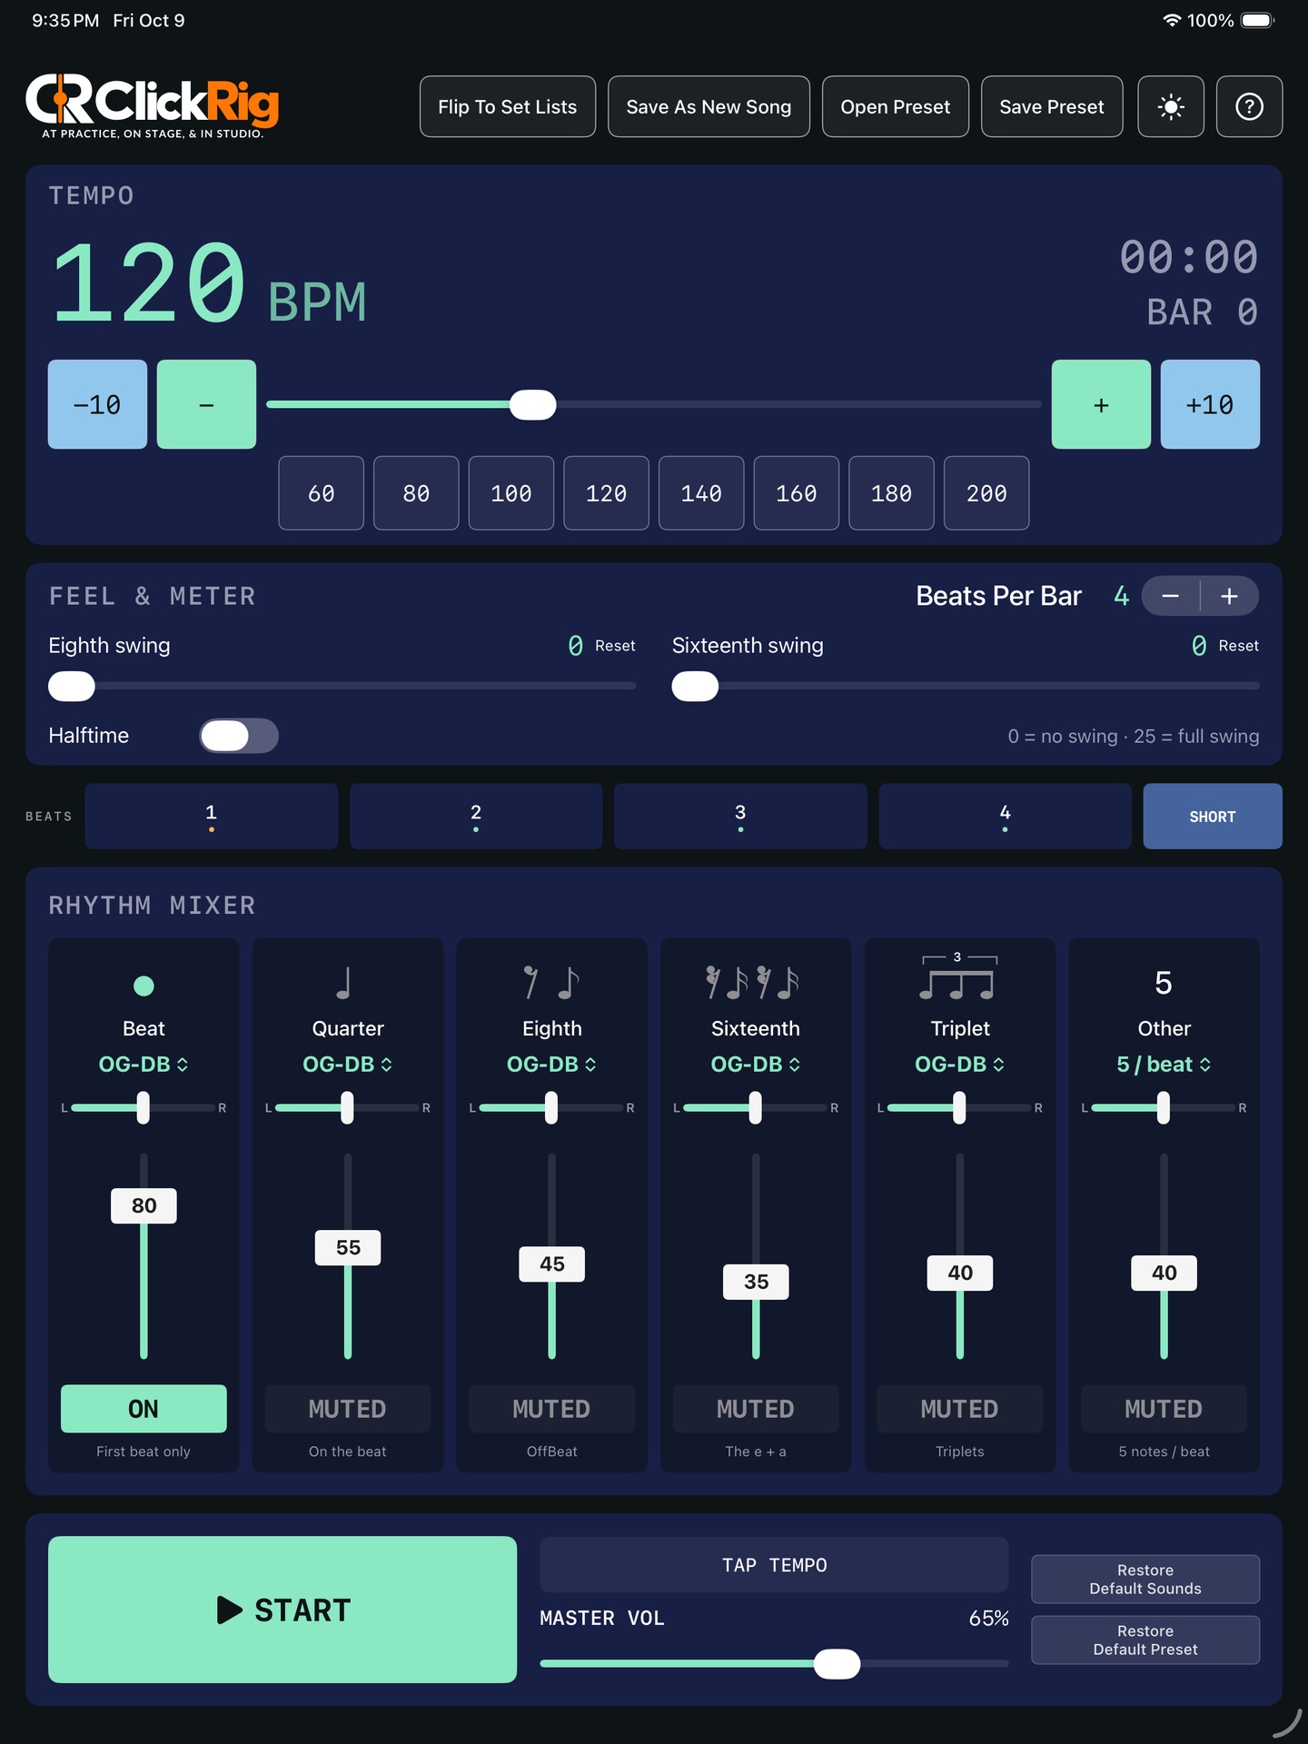Open the help question mark icon
Viewport: 1308px width, 1744px height.
coord(1249,106)
